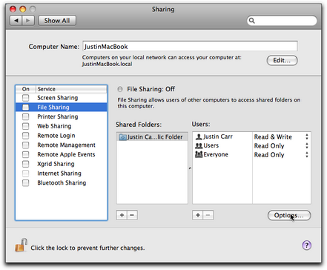Click into the Computer Name field
The height and width of the screenshot is (270, 327).
coord(190,47)
